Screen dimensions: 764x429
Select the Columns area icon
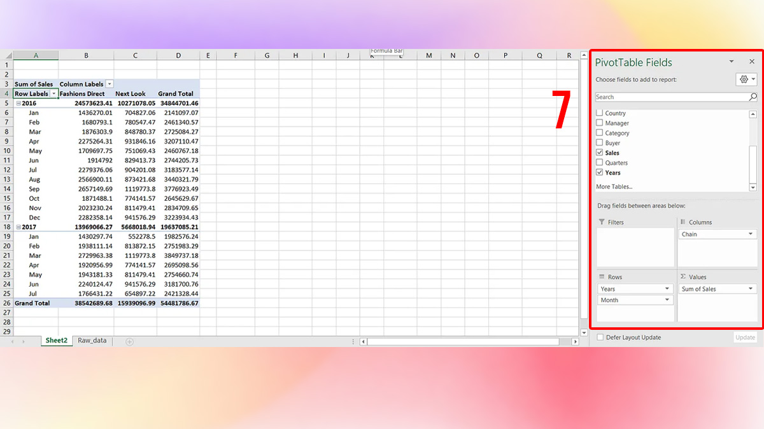[x=683, y=222]
